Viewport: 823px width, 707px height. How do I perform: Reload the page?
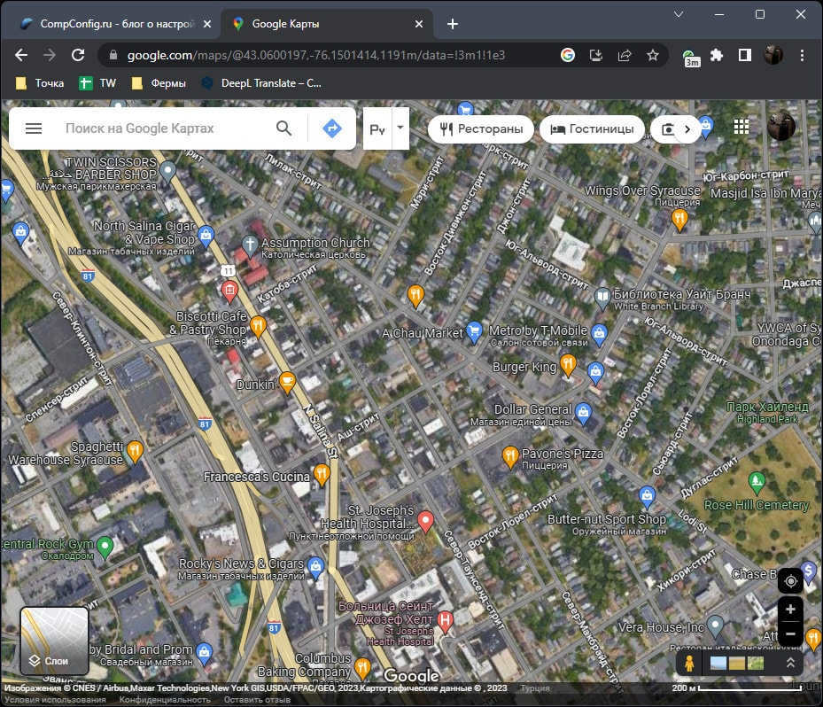[78, 55]
